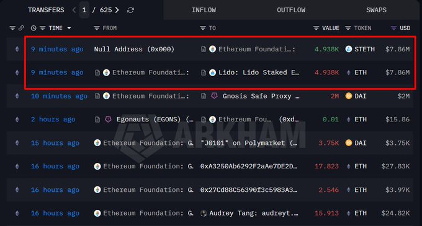Switch to the OUTFLOW tab
Viewport: 422px width, 226px height.
pyautogui.click(x=291, y=10)
